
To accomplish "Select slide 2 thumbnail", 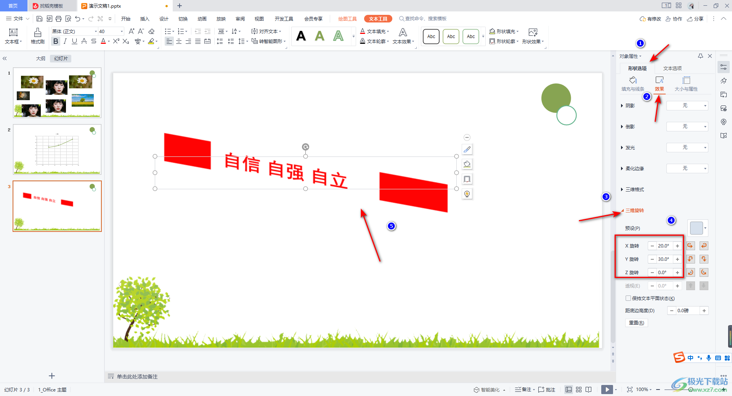I will point(57,149).
